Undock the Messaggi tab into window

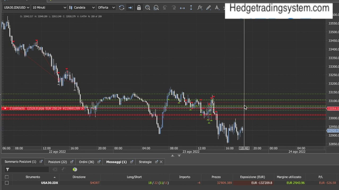(131, 162)
